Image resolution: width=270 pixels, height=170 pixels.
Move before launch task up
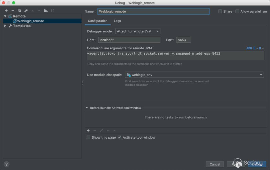(108, 131)
